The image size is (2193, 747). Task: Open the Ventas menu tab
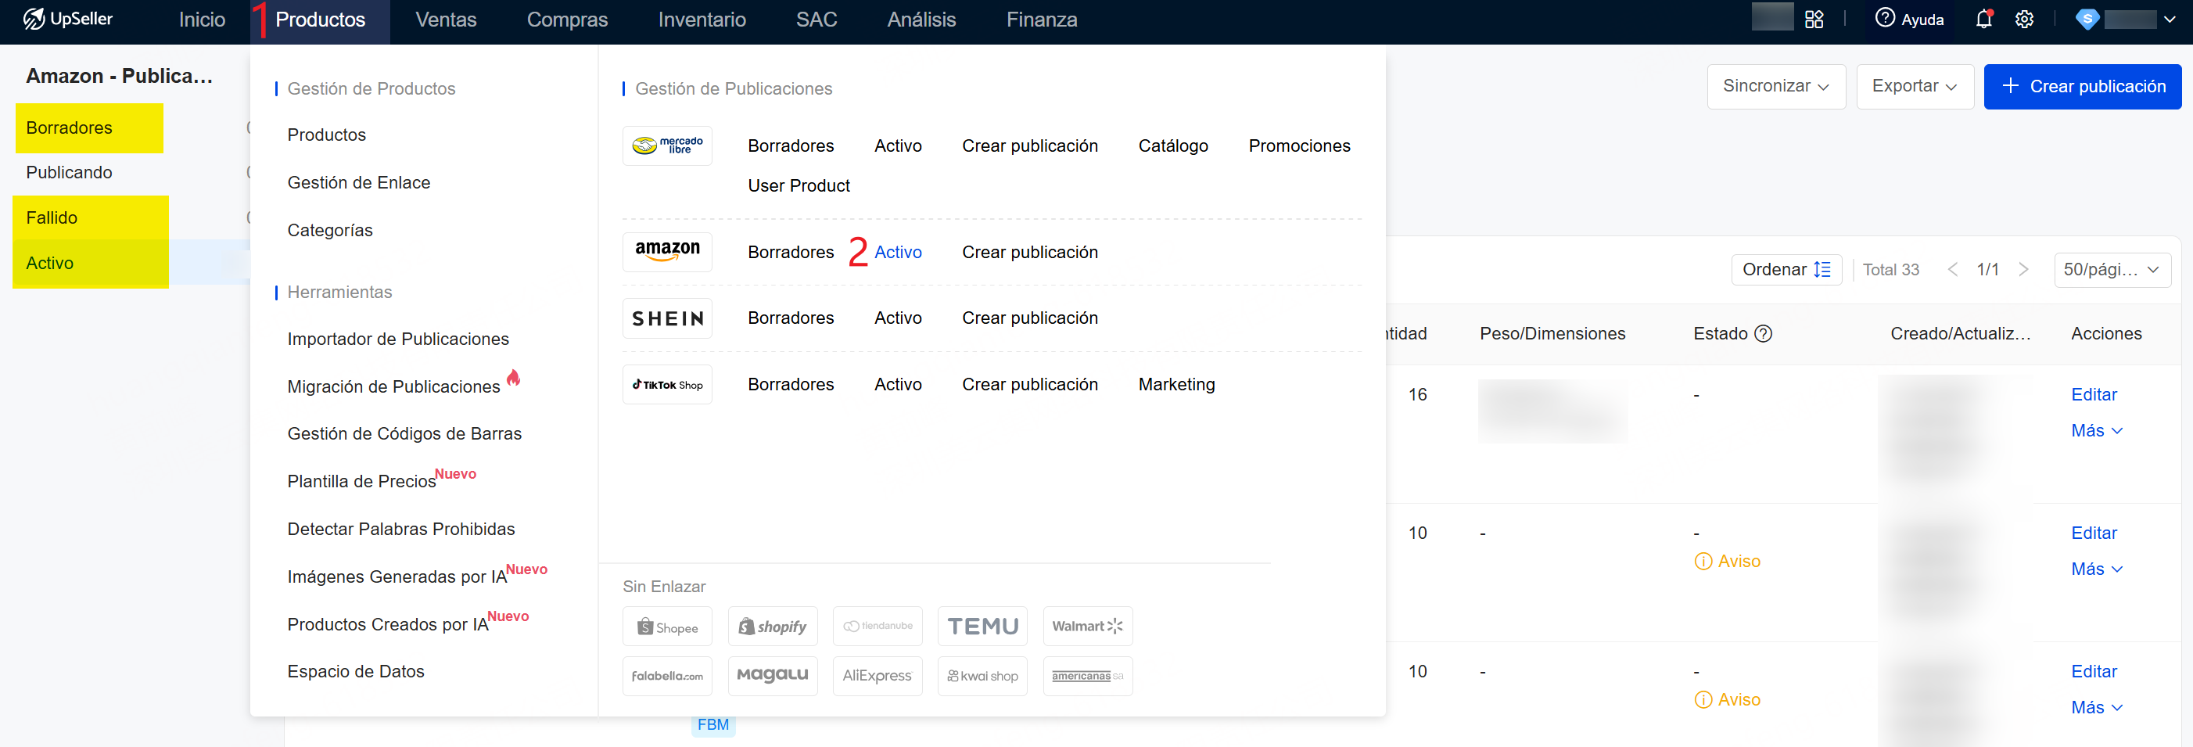pyautogui.click(x=445, y=20)
